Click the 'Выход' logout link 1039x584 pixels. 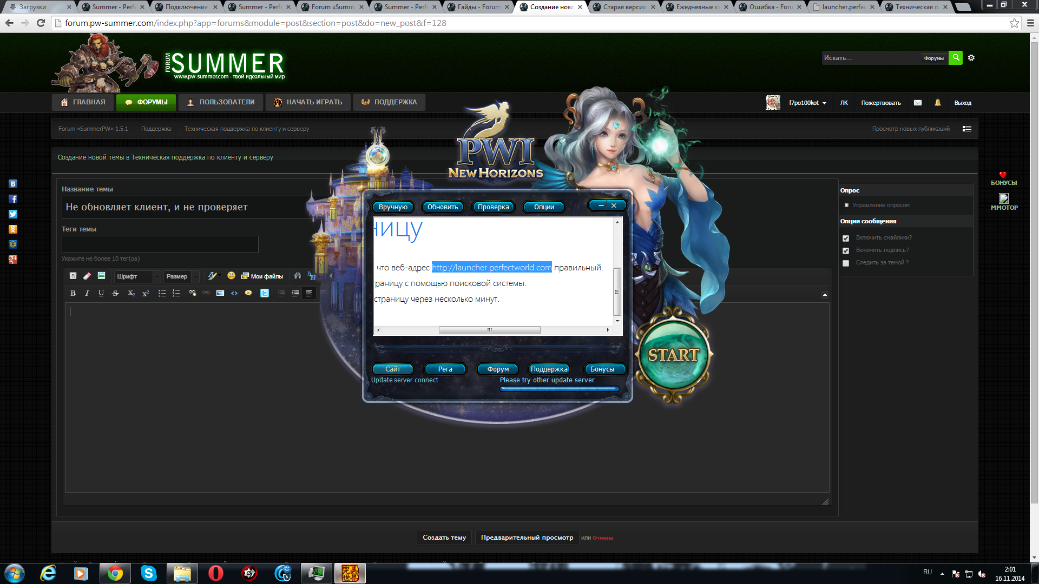click(963, 103)
